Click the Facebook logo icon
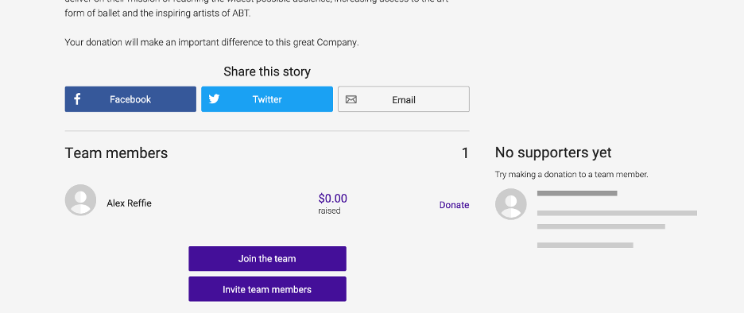This screenshot has width=744, height=313. [77, 99]
